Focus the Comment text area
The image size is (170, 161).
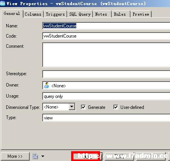pos(106,55)
